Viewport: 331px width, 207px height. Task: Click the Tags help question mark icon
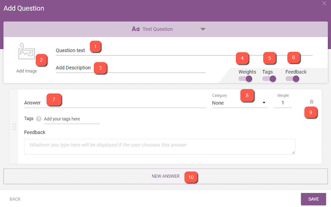pyautogui.click(x=39, y=119)
